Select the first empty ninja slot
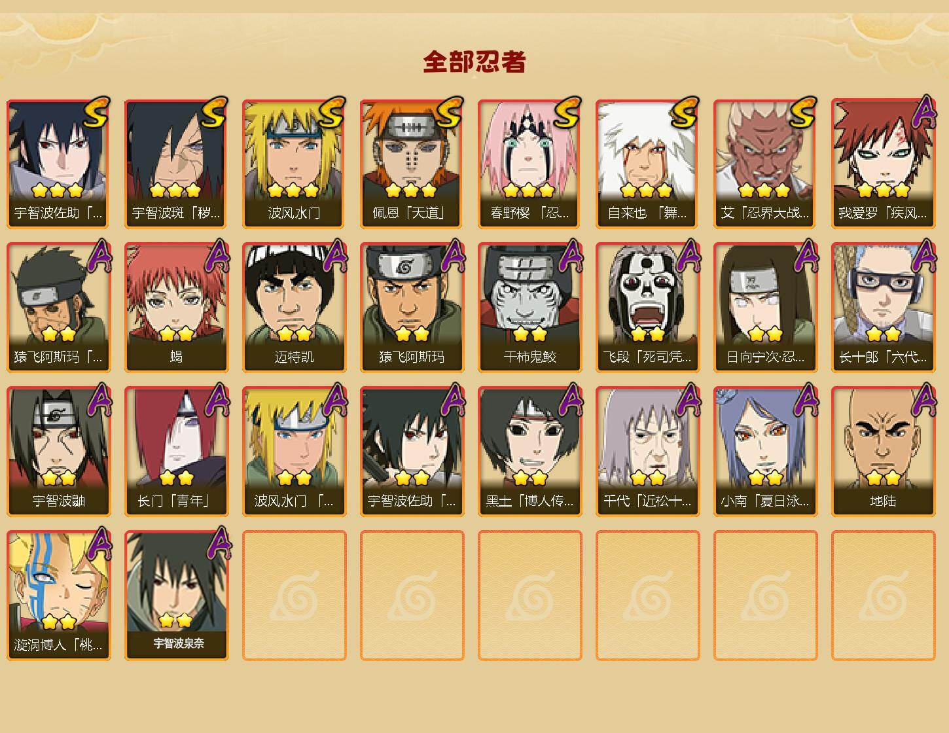The width and height of the screenshot is (949, 733). pos(294,596)
